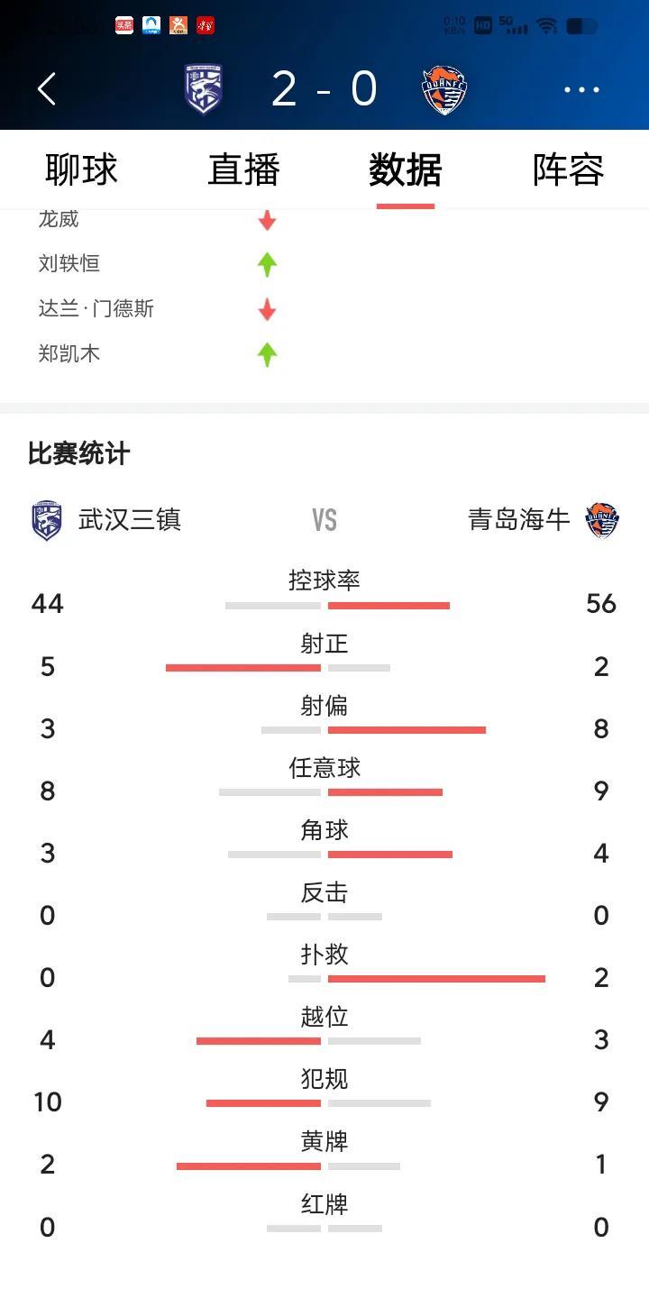Tap red down arrow beside 达兰·门德斯

(267, 309)
